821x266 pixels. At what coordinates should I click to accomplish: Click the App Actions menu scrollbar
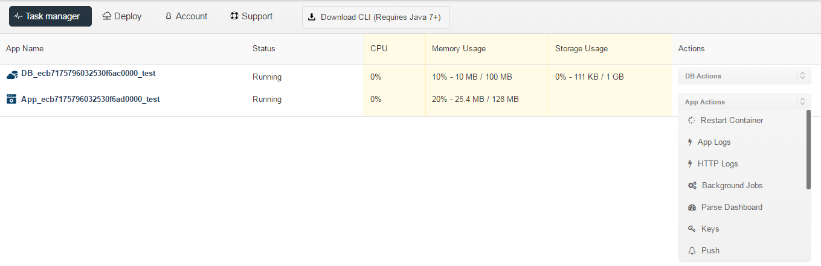pyautogui.click(x=808, y=150)
